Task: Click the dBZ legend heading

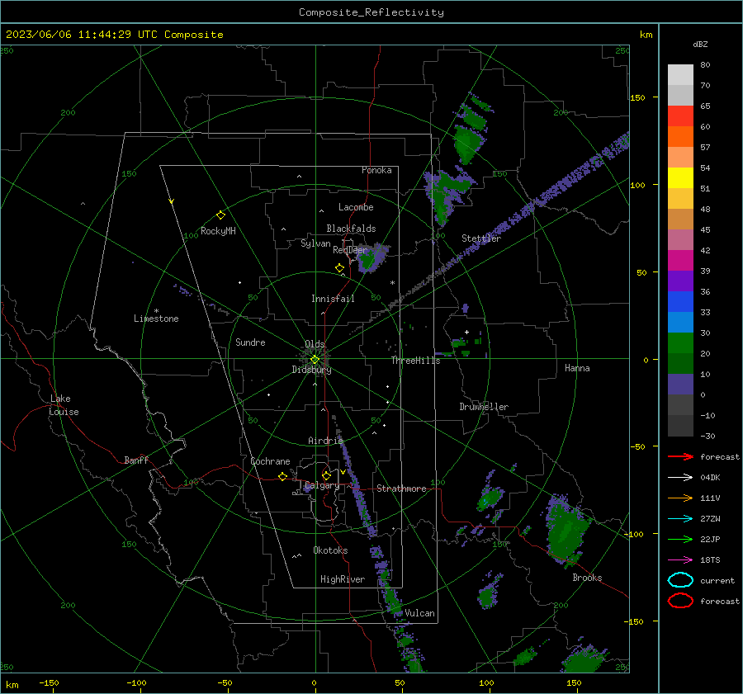Action: click(x=700, y=44)
